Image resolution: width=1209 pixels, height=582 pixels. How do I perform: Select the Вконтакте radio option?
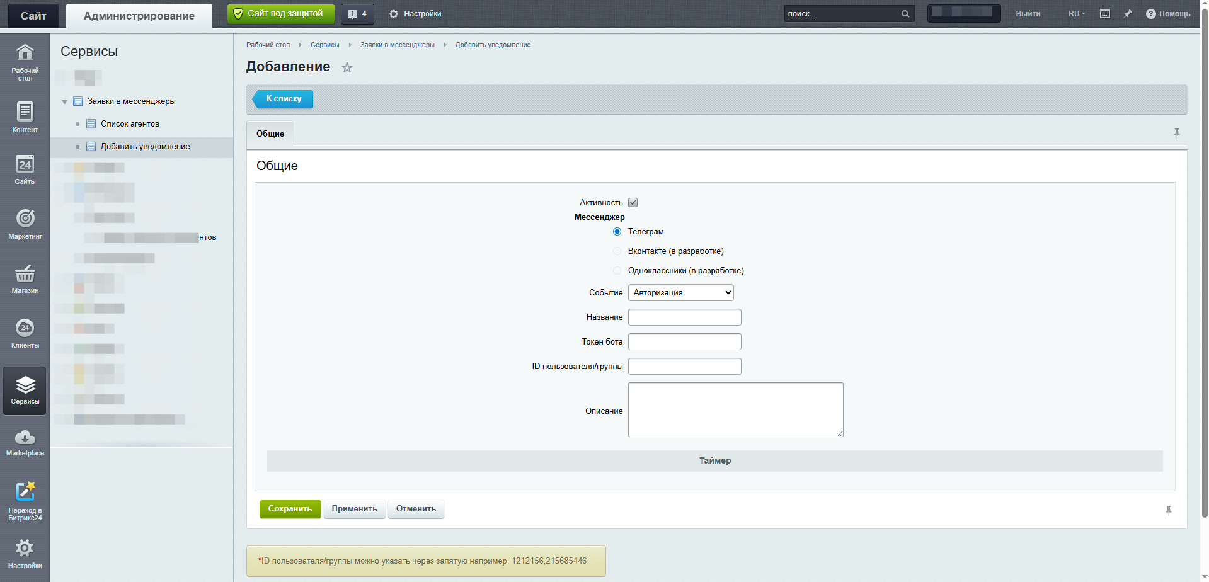(x=617, y=251)
